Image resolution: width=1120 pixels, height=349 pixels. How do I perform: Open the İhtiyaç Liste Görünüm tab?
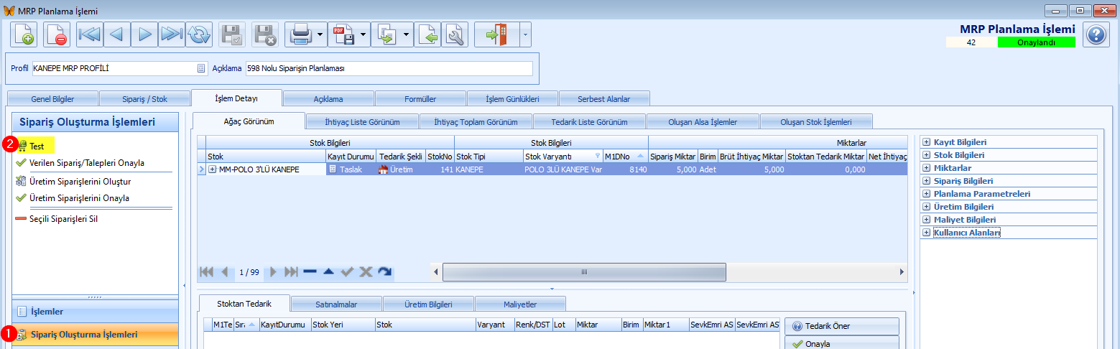362,122
